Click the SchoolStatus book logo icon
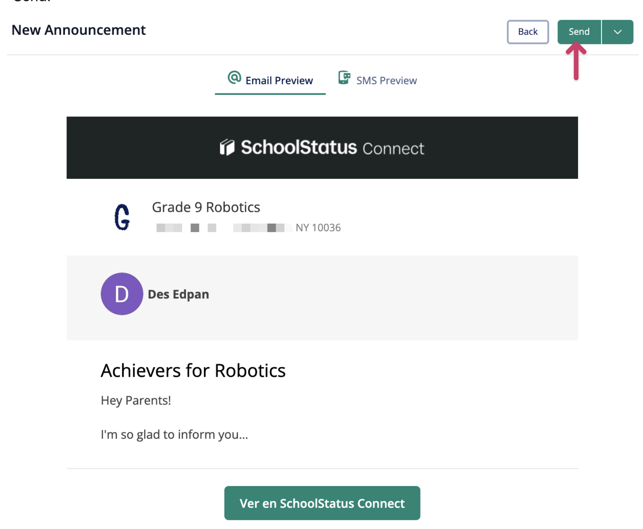This screenshot has height=529, width=643. click(x=227, y=147)
